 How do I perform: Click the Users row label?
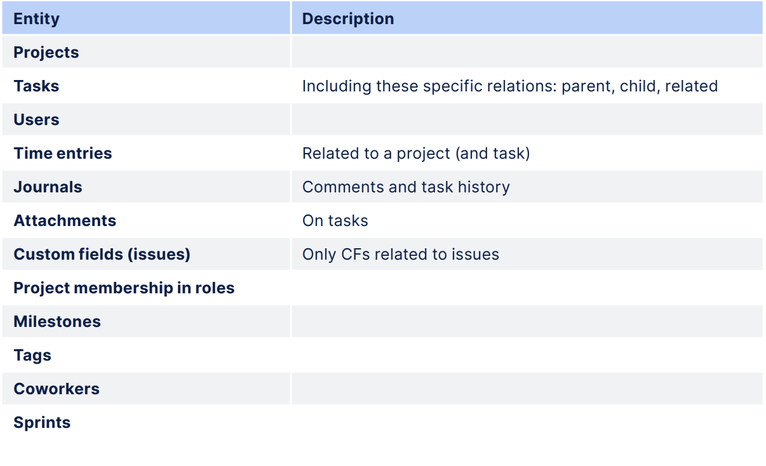click(36, 120)
